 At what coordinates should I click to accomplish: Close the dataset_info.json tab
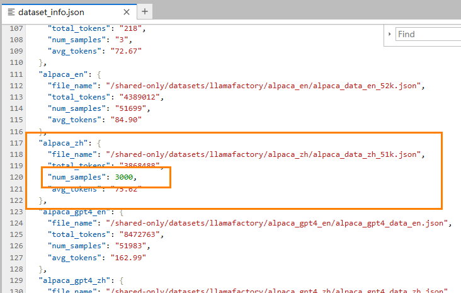coord(126,12)
